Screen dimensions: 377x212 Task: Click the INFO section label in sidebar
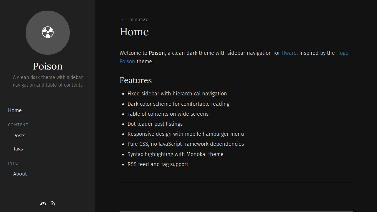point(13,163)
